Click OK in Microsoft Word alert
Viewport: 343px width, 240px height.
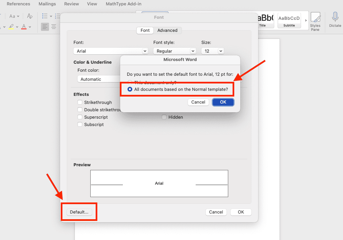tap(223, 102)
